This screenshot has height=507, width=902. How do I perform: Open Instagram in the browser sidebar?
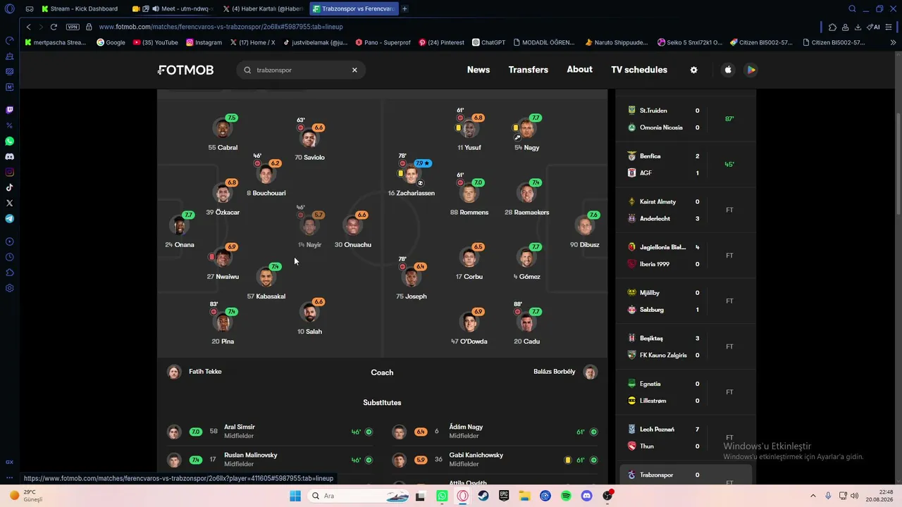pos(9,172)
